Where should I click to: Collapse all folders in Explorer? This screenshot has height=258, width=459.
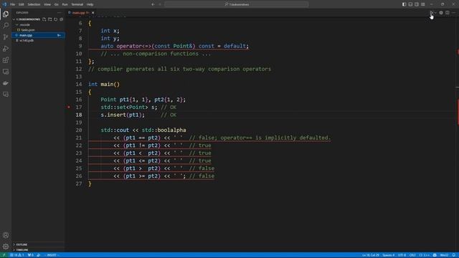[x=62, y=19]
